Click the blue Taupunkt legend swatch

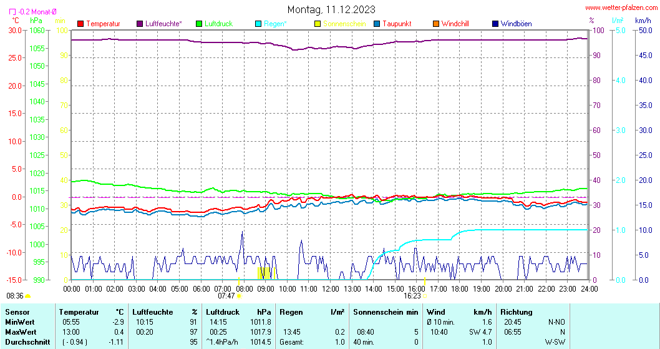click(x=377, y=24)
